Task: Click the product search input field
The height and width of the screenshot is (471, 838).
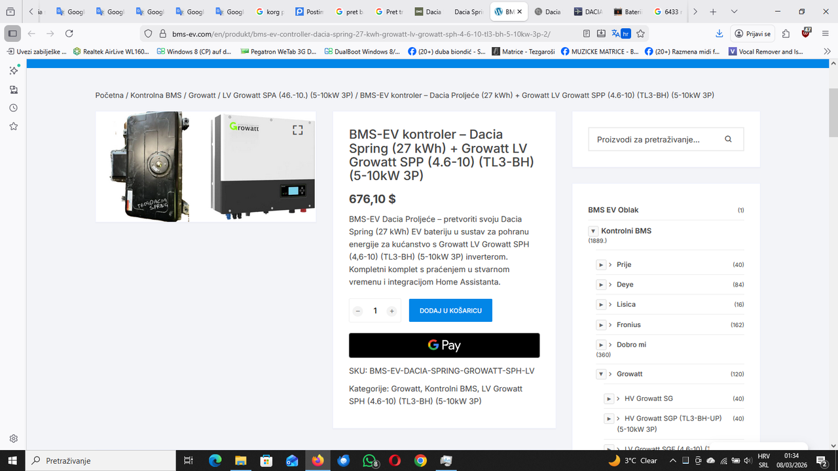Action: coord(666,139)
